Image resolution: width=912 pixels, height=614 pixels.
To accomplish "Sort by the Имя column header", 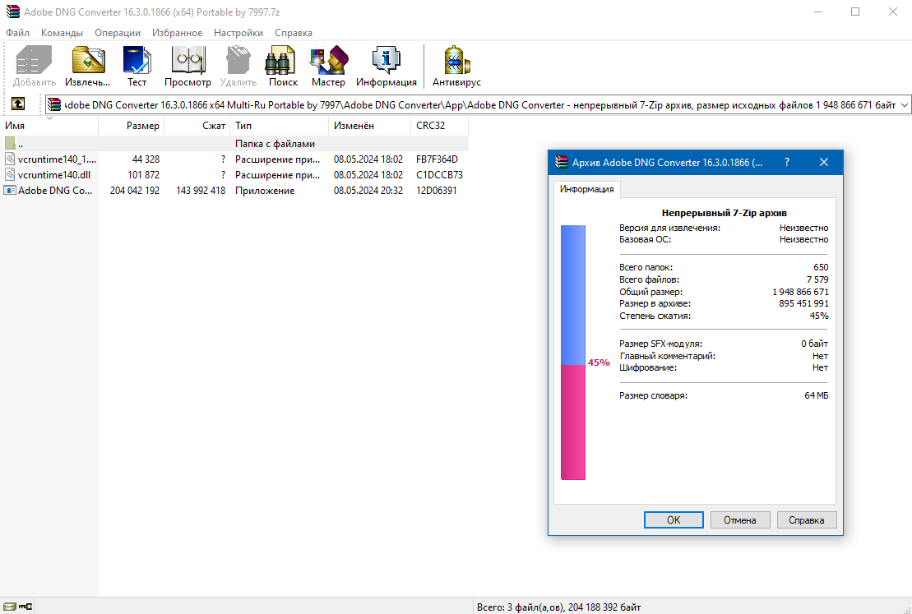I will click(49, 126).
